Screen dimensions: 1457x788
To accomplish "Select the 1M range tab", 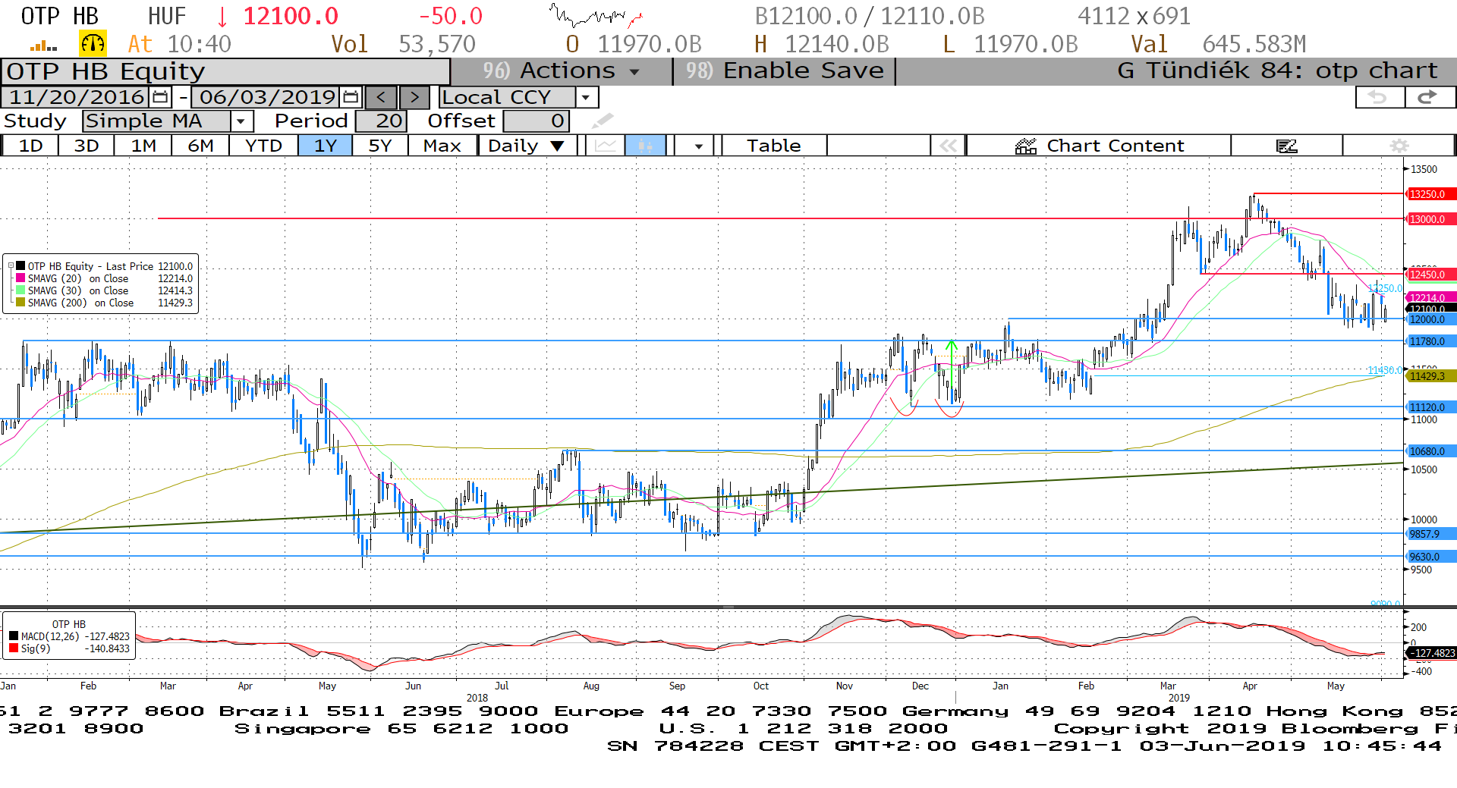I will 143,146.
